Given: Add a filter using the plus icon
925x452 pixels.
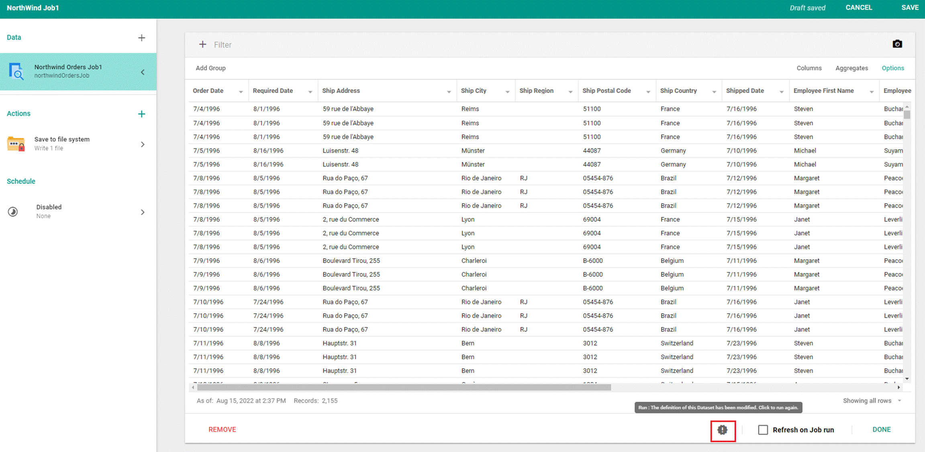Looking at the screenshot, I should [202, 45].
